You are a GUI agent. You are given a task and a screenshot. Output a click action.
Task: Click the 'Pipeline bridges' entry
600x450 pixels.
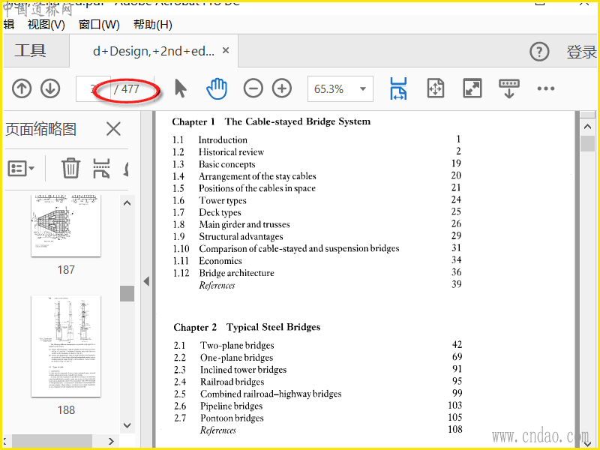[232, 406]
